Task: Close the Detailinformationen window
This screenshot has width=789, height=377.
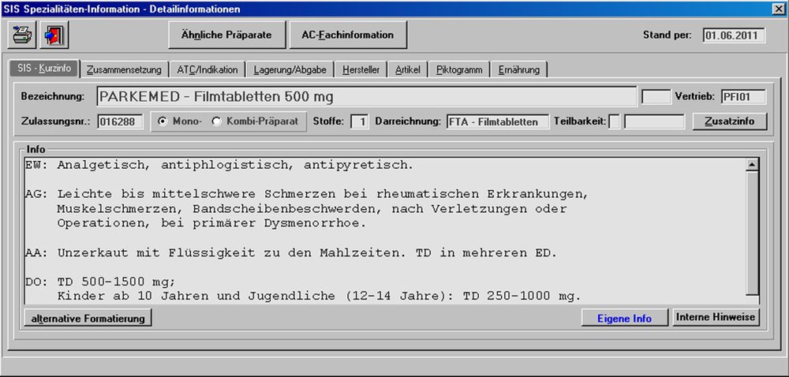Action: (780, 9)
